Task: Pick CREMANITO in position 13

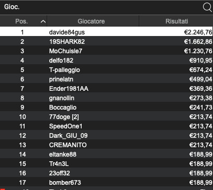Action: 68,145
